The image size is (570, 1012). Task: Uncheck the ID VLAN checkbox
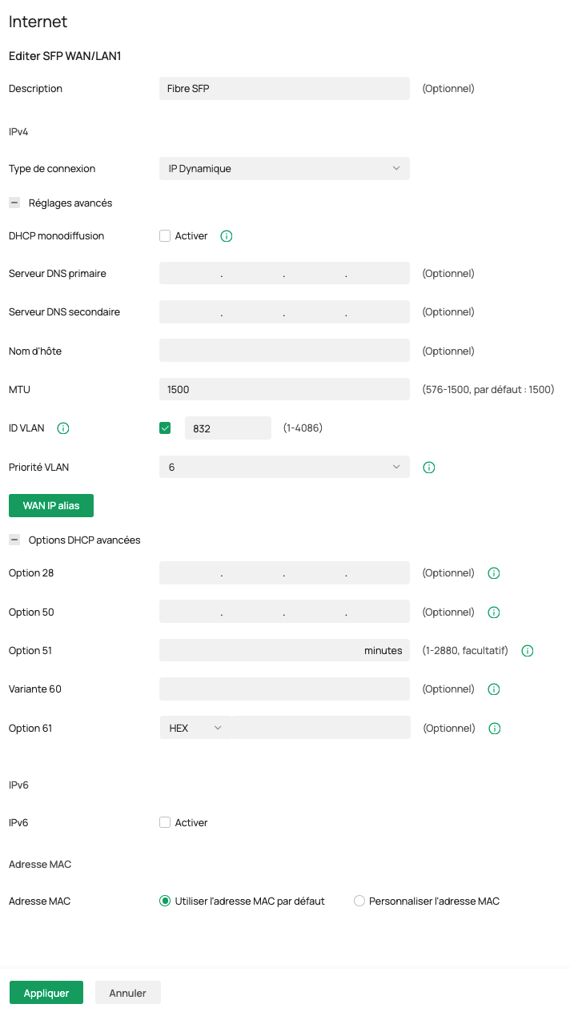(x=165, y=428)
